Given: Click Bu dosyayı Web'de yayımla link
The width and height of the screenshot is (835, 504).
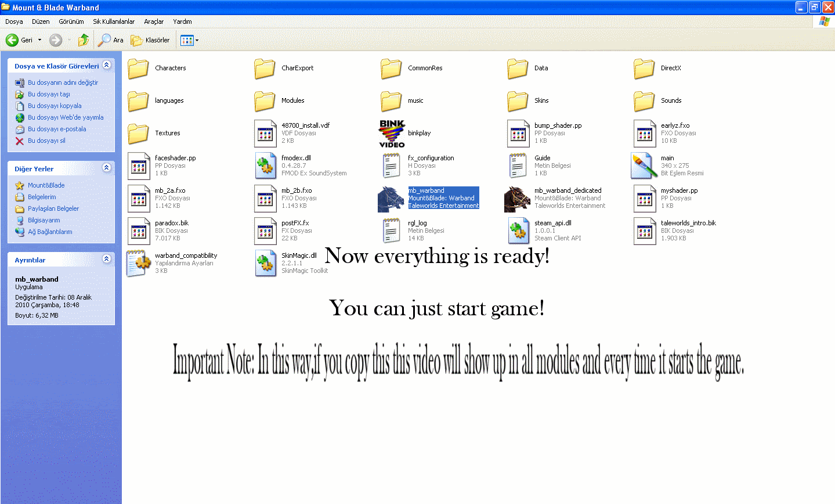Looking at the screenshot, I should pyautogui.click(x=66, y=117).
